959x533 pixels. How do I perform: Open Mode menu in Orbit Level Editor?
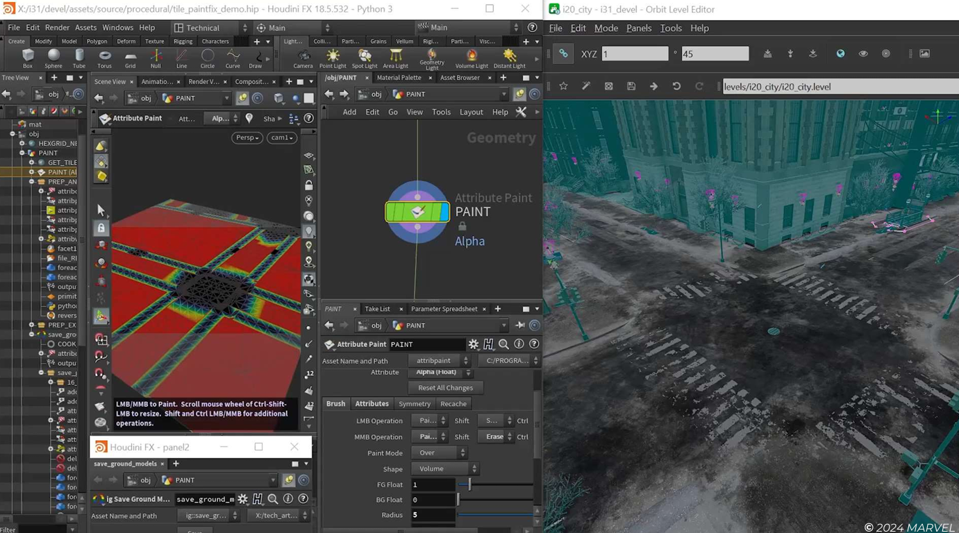tap(606, 28)
